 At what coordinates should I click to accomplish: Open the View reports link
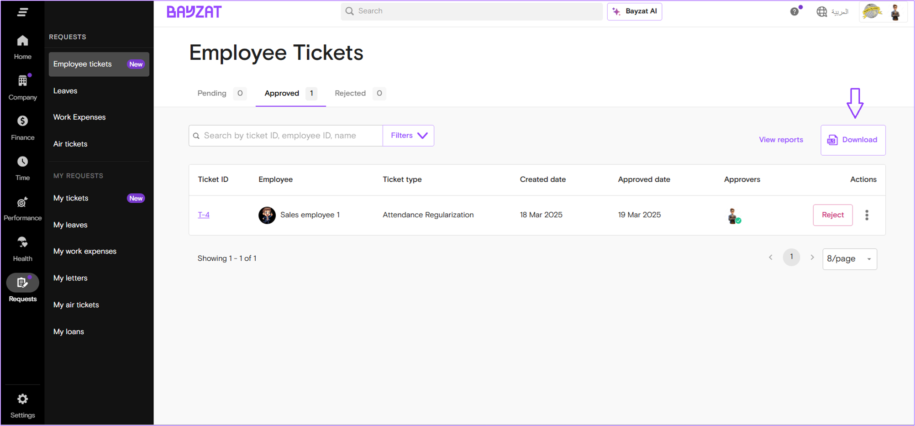(781, 140)
